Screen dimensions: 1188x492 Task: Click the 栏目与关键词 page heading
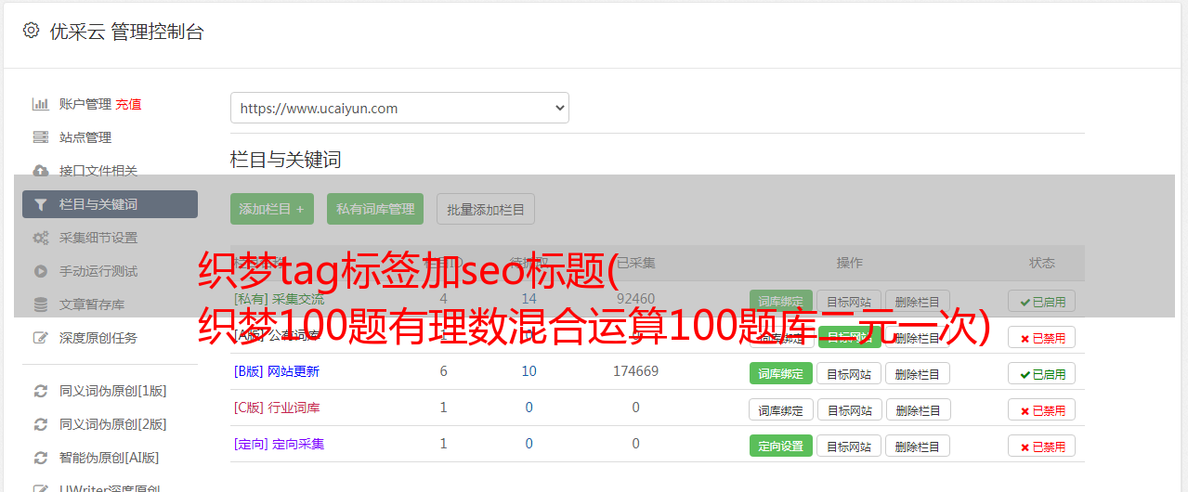tap(286, 160)
